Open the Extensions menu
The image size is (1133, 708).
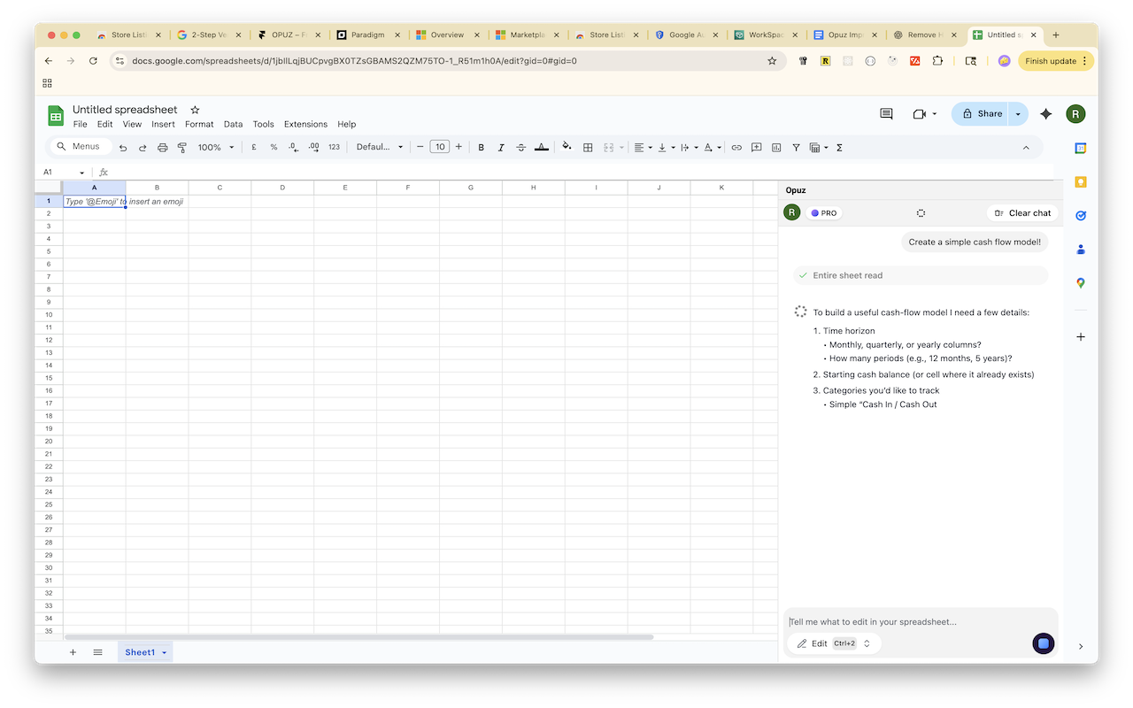pos(305,125)
